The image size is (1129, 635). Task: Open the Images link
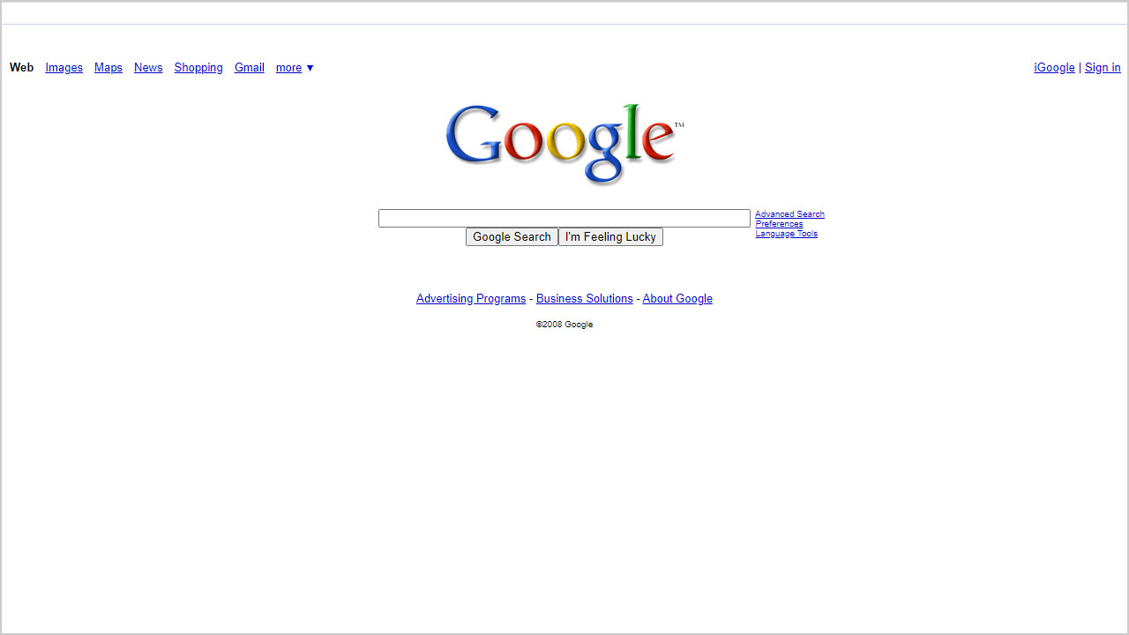click(x=64, y=68)
